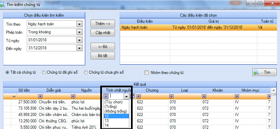
Task: Select Ngày hạch toán condition row
Action: (x=198, y=28)
